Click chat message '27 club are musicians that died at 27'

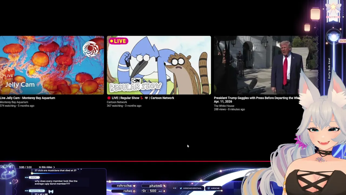tap(55, 170)
